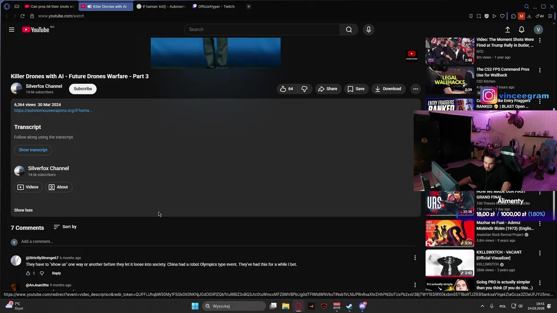Focus the YouTube search box
Screen dimensions: 557x313
262,30
